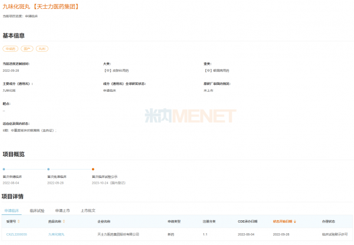This screenshot has width=354, height=245.
Task: Click the 办理状态 column header
Action: (329, 222)
